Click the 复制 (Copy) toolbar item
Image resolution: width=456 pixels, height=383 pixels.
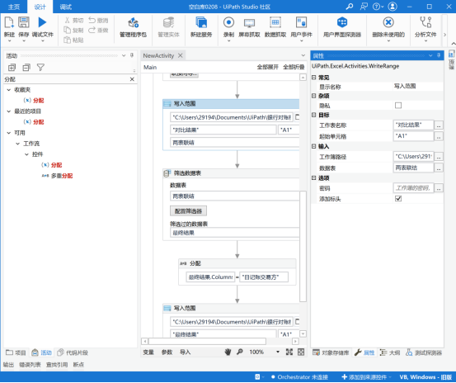tap(74, 31)
